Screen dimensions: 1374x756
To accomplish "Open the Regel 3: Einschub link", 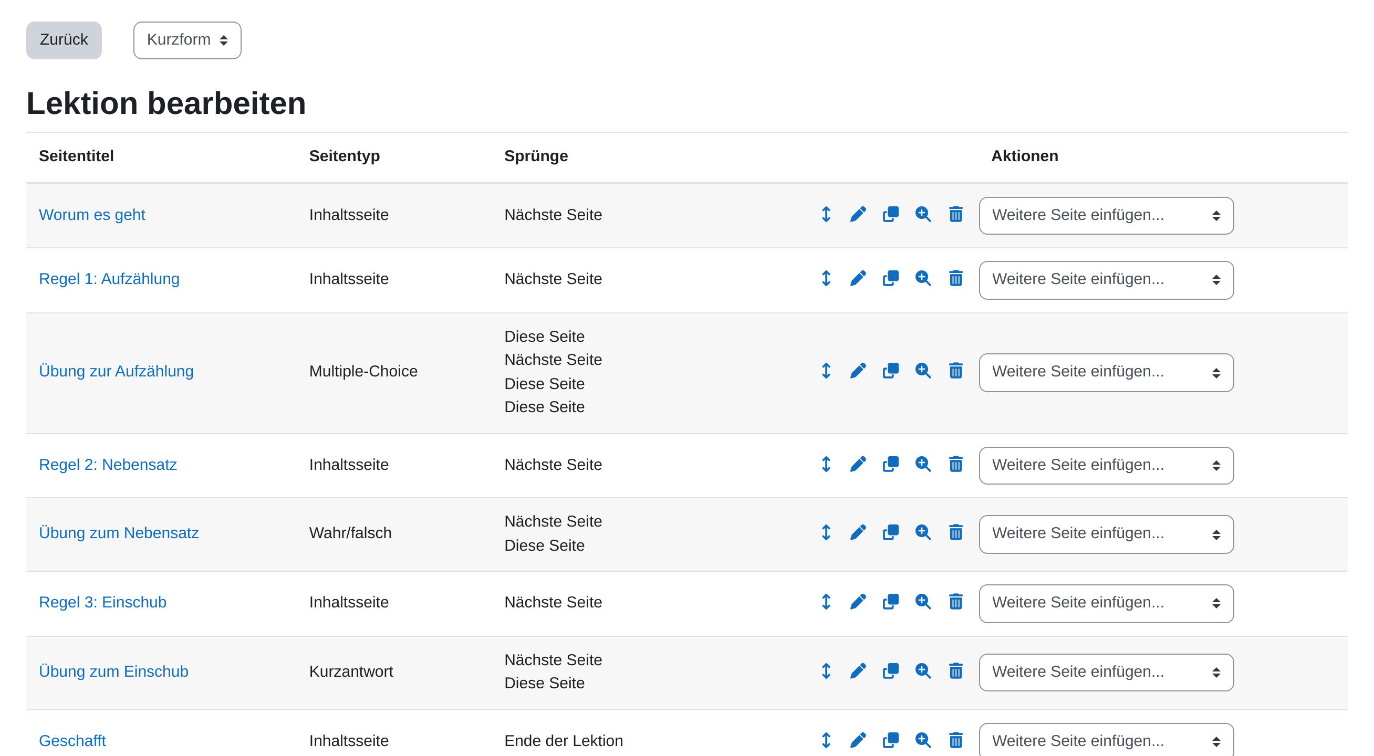I will pyautogui.click(x=102, y=602).
